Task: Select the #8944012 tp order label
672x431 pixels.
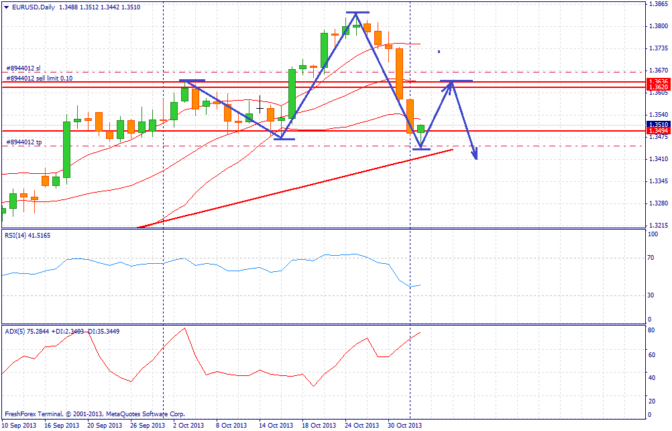Action: tap(24, 142)
